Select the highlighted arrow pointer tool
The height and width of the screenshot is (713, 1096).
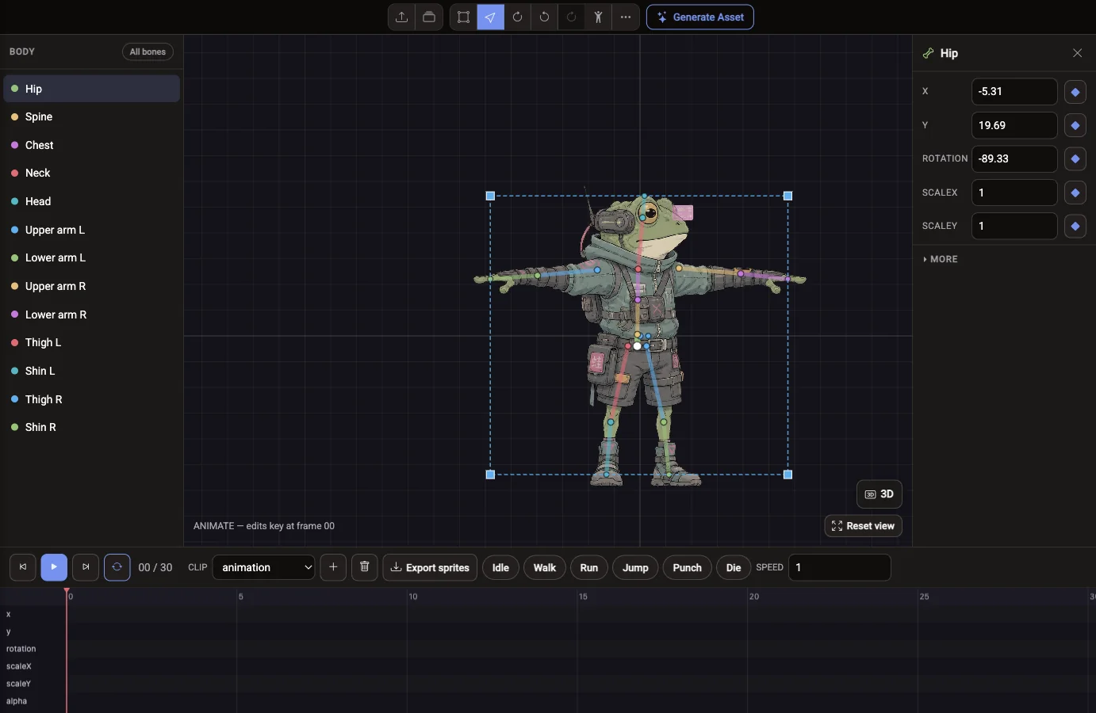(x=491, y=17)
